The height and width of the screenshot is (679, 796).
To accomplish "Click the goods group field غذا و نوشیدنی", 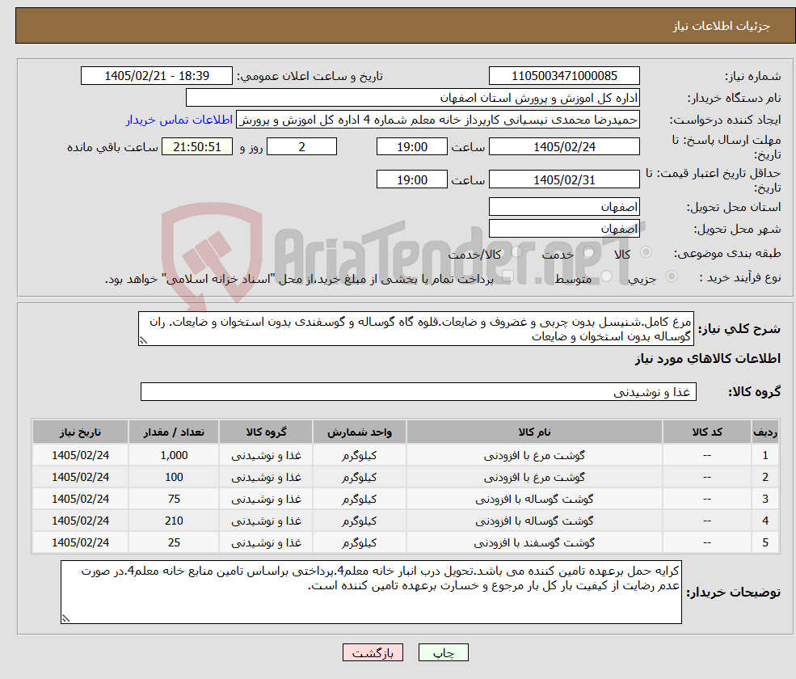I will tap(419, 391).
